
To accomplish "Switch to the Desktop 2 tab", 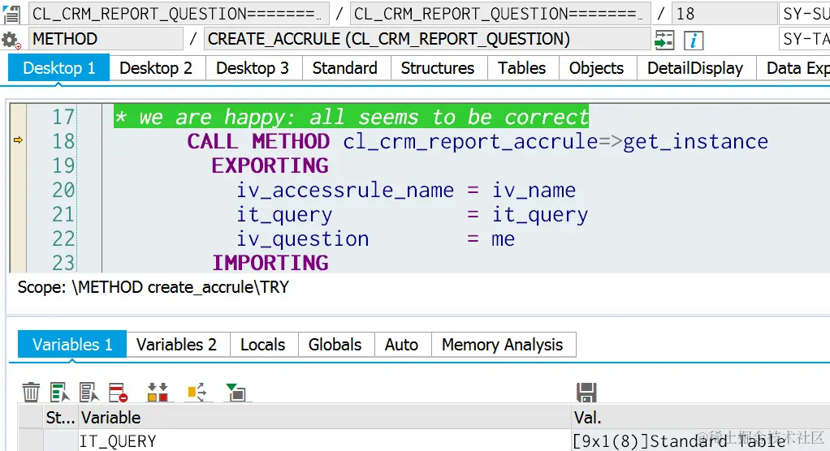I will click(x=156, y=68).
